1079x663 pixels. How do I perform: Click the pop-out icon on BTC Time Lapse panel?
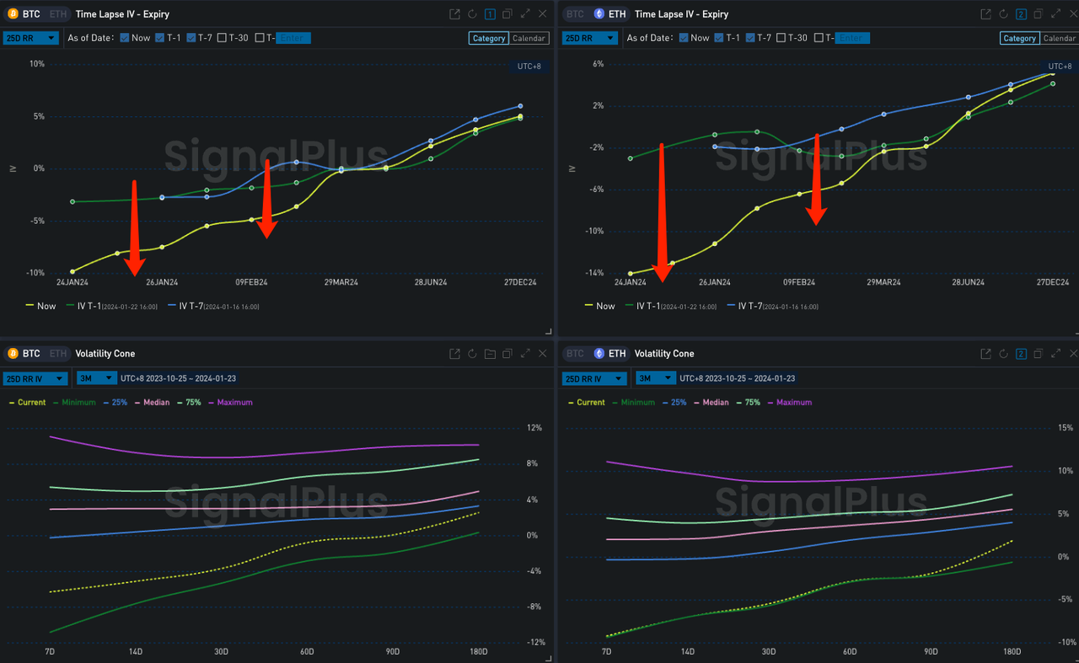tap(455, 14)
